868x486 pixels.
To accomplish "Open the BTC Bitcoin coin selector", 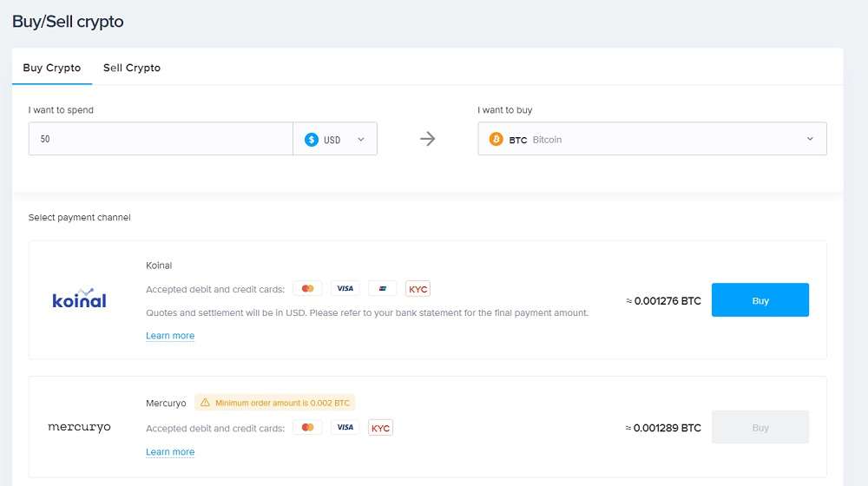I will (x=652, y=138).
